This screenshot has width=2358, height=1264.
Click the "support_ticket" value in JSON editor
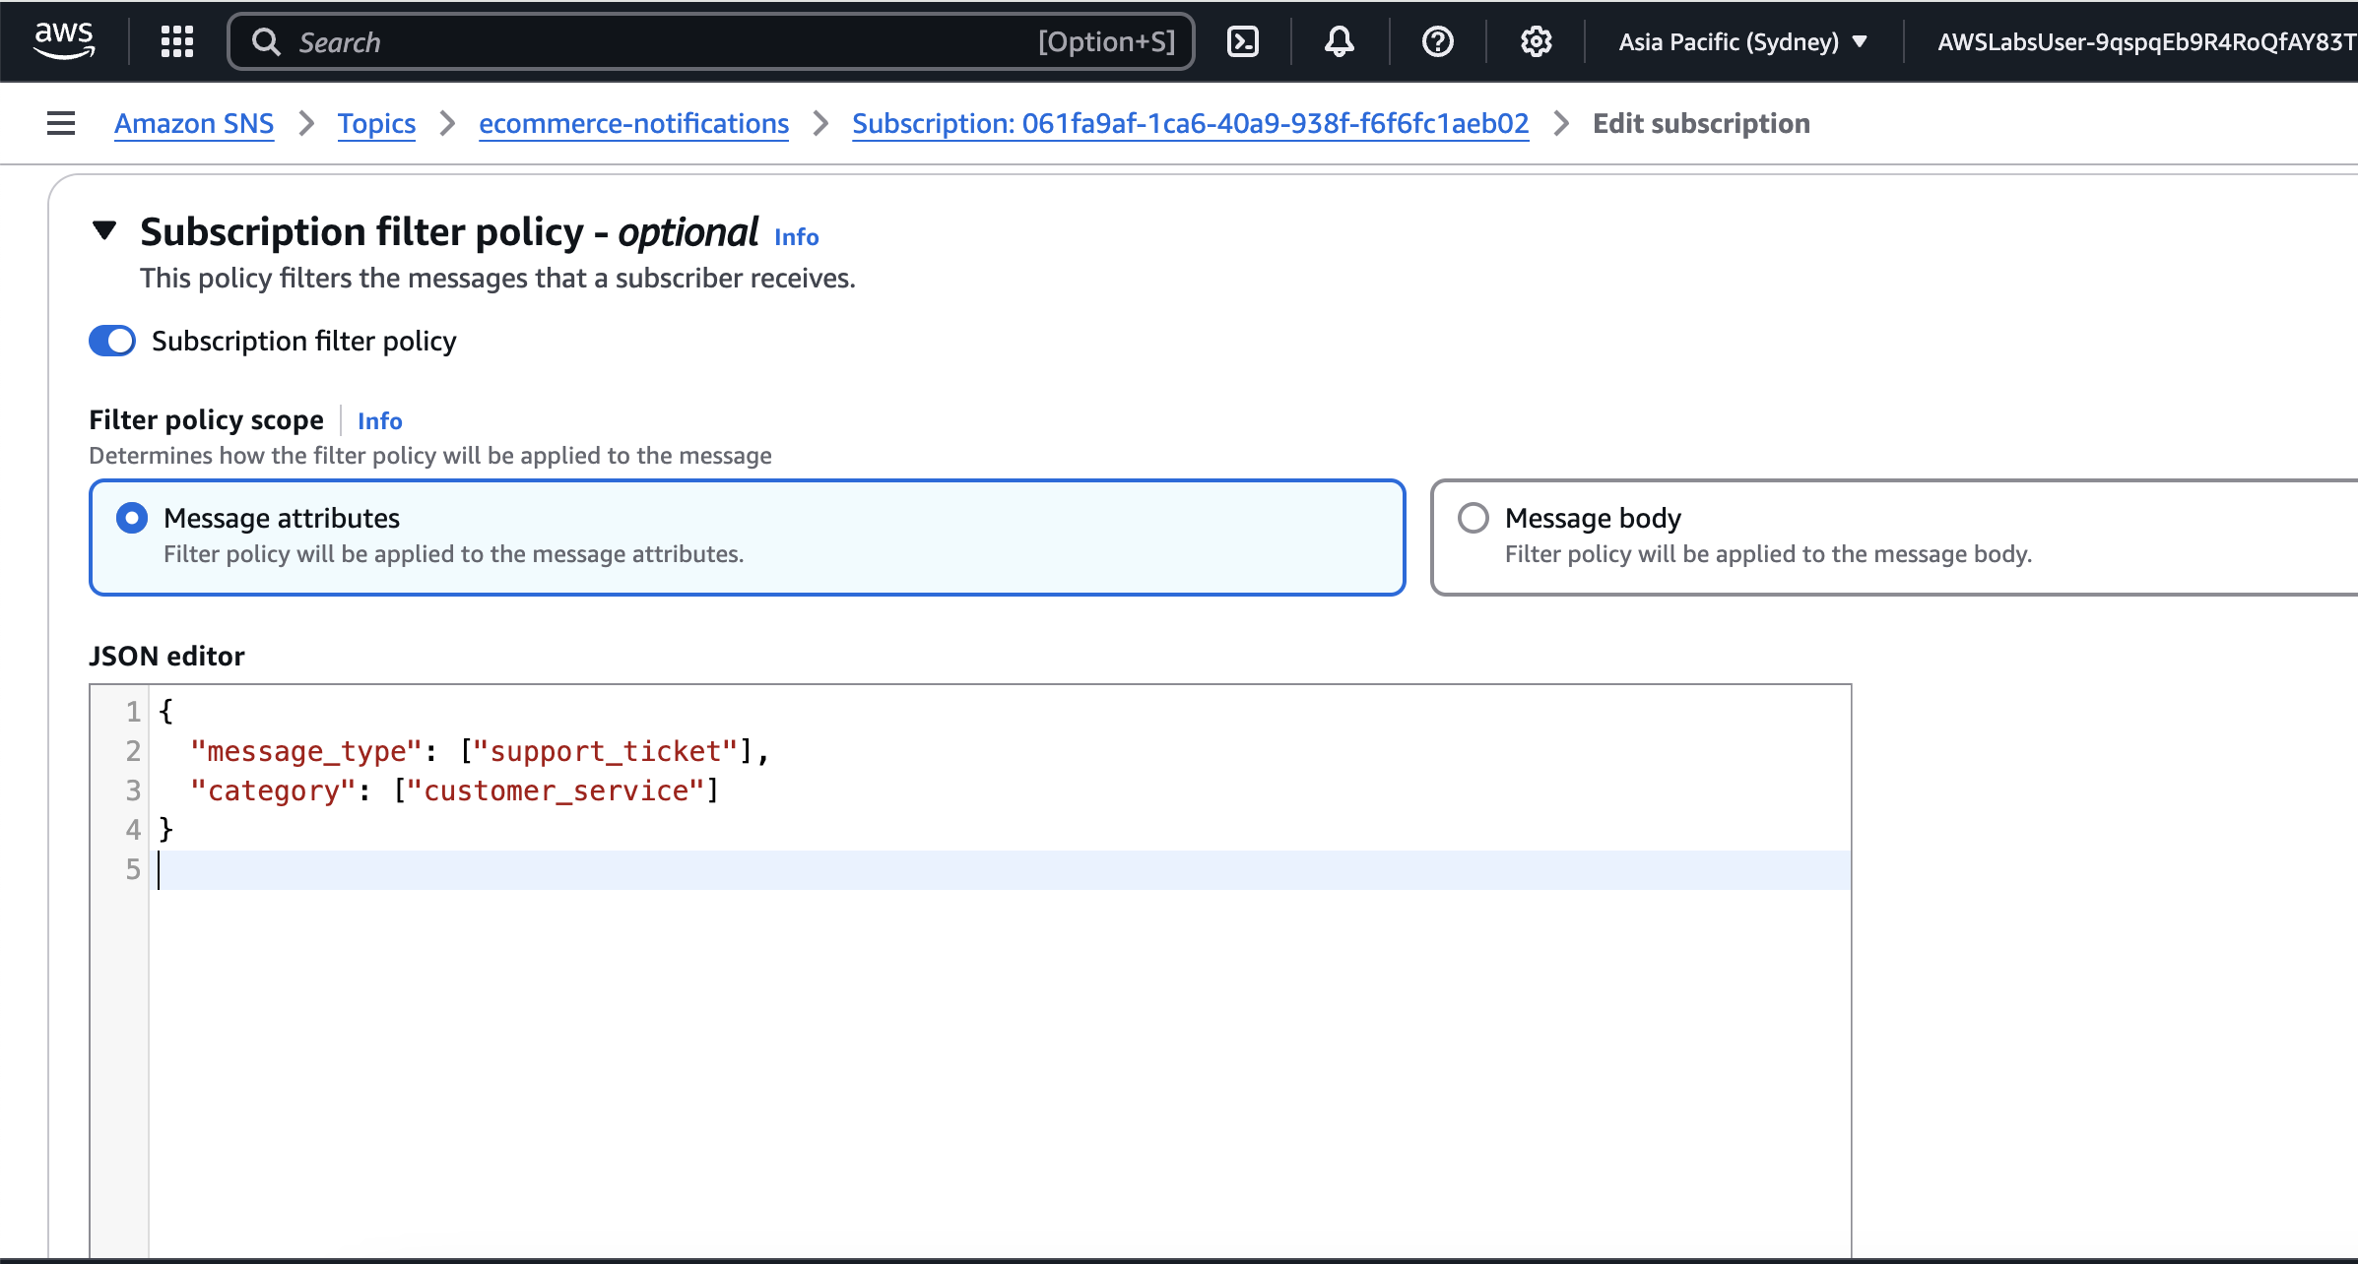click(x=605, y=751)
